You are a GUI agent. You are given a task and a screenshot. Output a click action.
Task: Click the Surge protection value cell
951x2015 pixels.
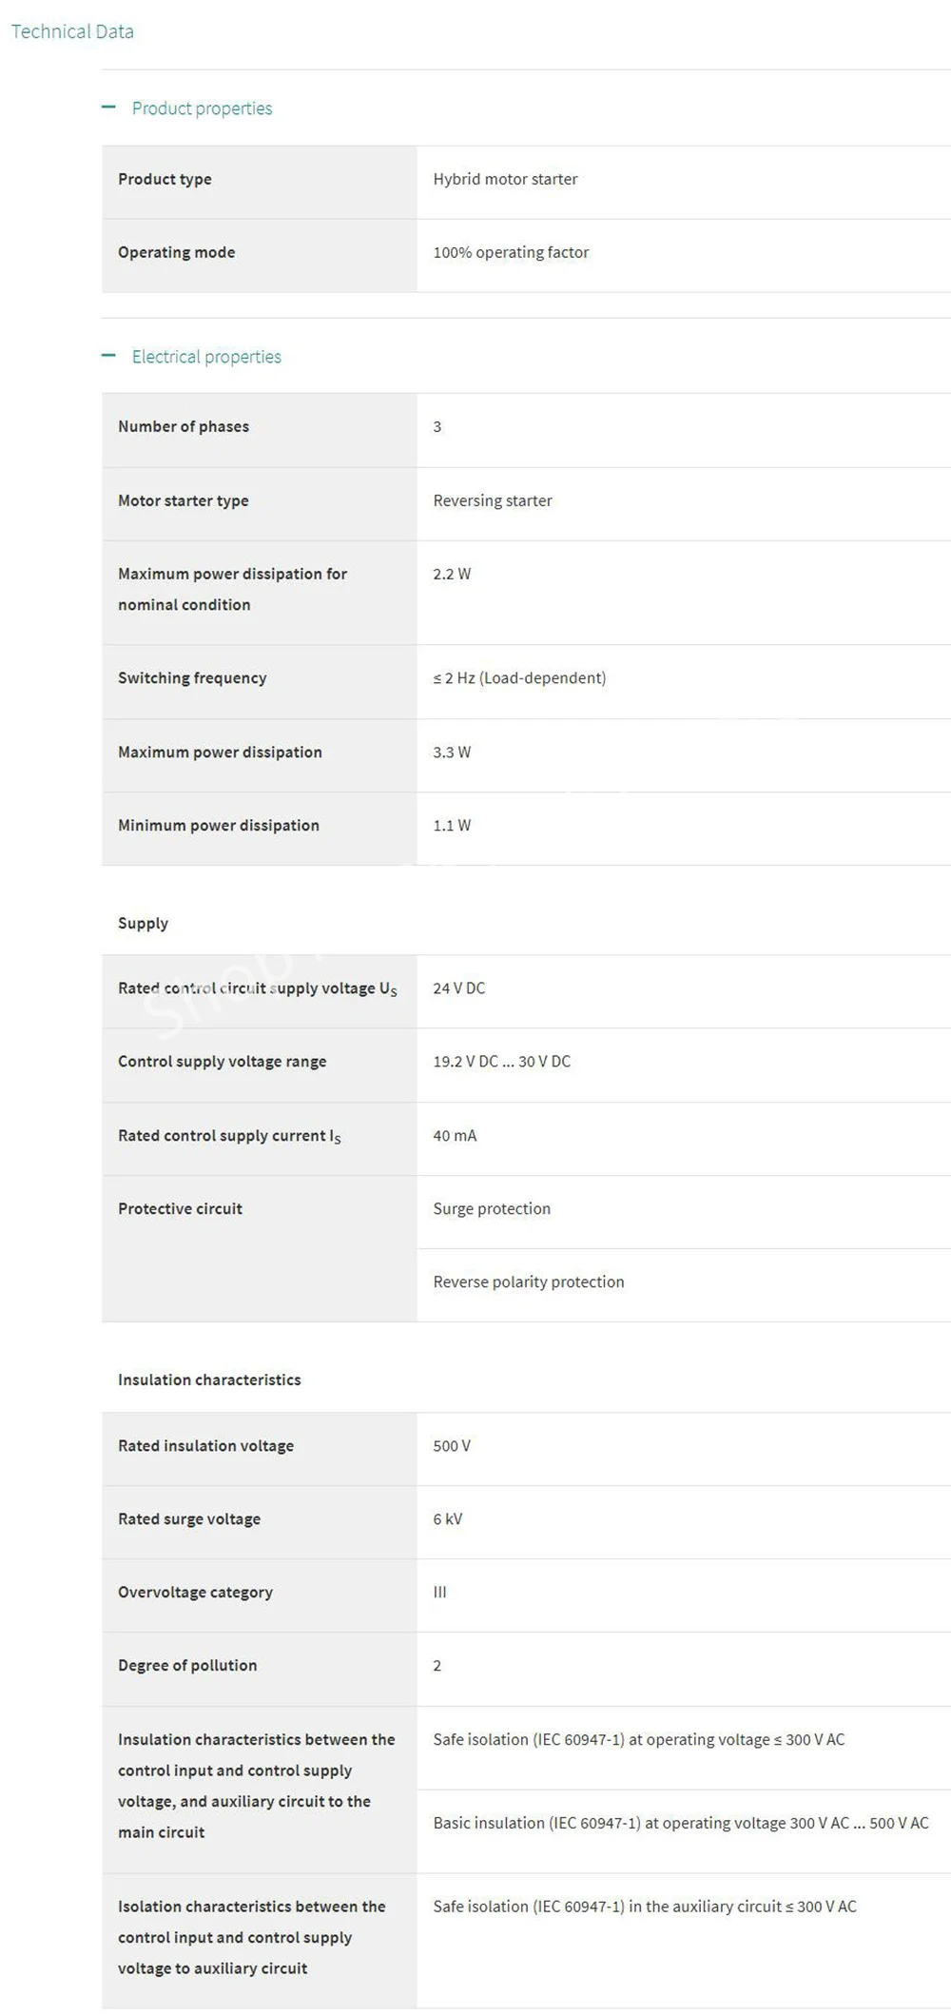click(492, 1208)
